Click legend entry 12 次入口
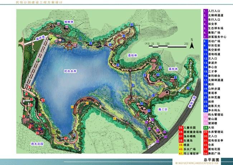This screenshot has height=165, width=233. click(x=210, y=59)
